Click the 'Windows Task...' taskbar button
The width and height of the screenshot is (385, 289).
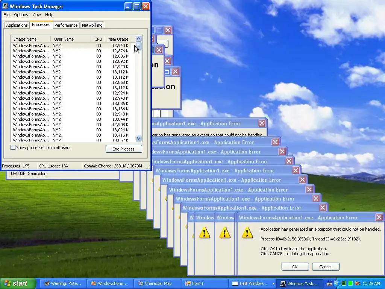pos(300,283)
